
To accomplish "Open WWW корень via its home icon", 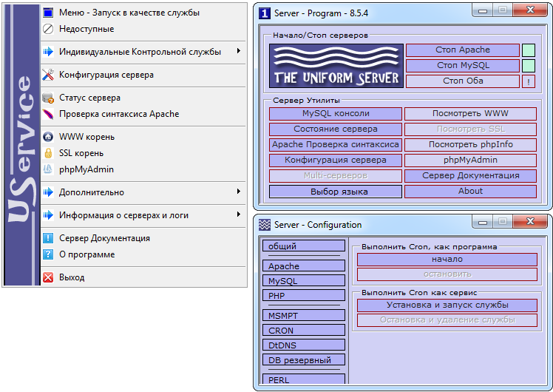I will (x=48, y=137).
